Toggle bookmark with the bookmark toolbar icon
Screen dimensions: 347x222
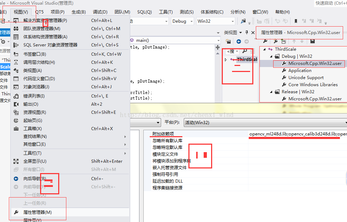(x=296, y=21)
